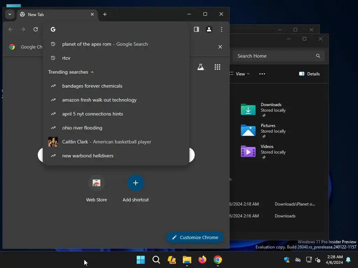Screen dimensions: 358x268
Task: Open Windows Security tray icon
Action: click(x=287, y=260)
